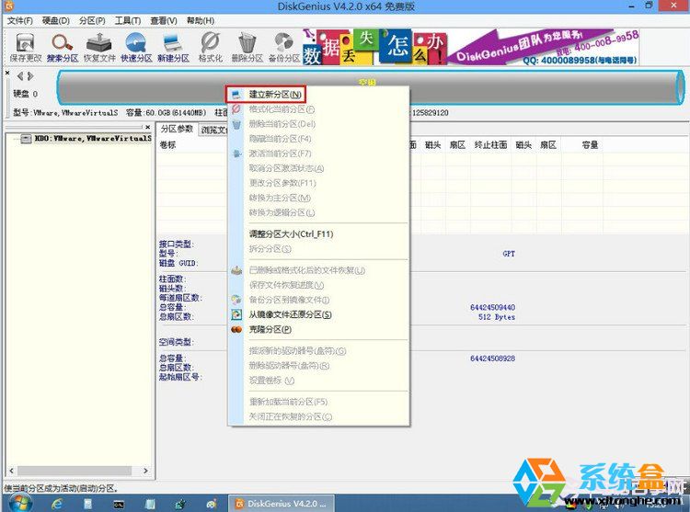Open the 查看(V) menu
Screen dimensions: 690x512
[164, 20]
